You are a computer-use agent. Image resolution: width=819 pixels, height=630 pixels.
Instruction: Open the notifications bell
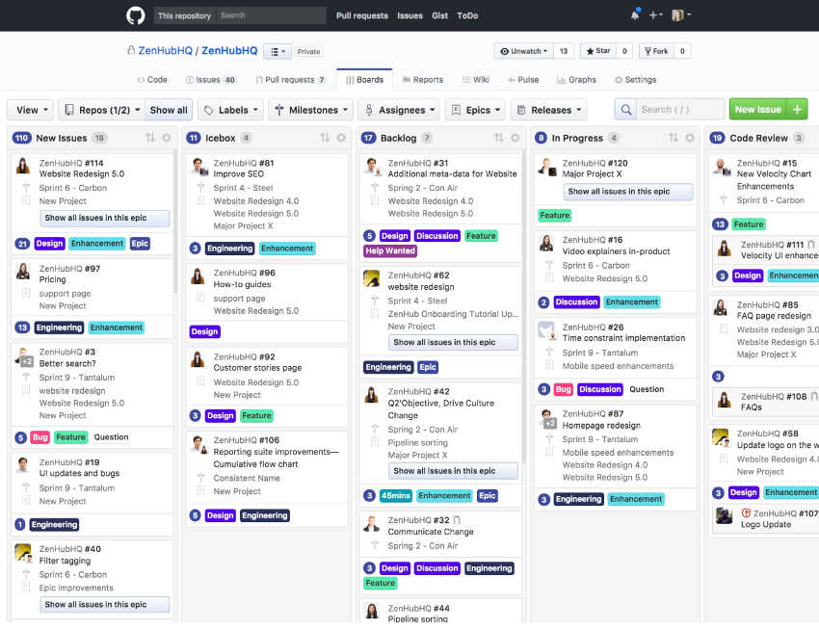635,15
